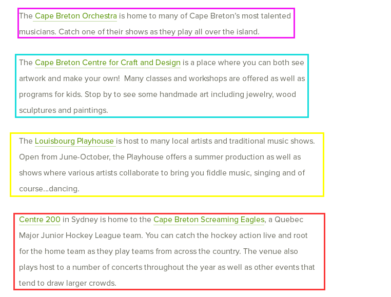Click the "sculptures and paintings" text
Image resolution: width=391 pixels, height=297 pixels.
pyautogui.click(x=64, y=110)
